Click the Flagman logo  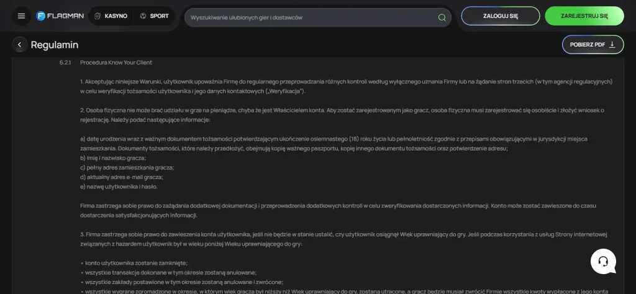click(x=60, y=16)
